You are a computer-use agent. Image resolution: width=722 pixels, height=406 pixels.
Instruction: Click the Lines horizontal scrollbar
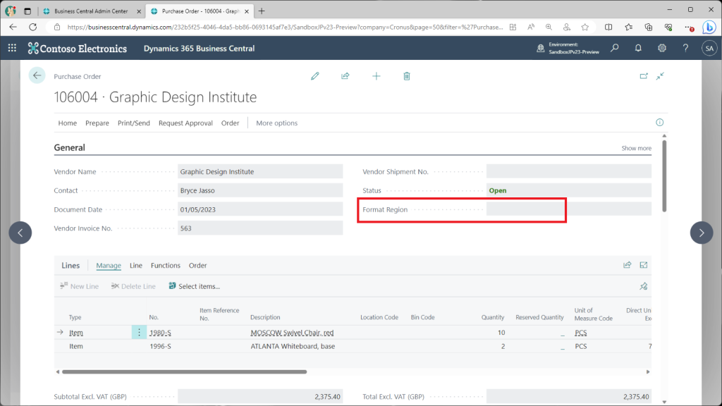[184, 371]
